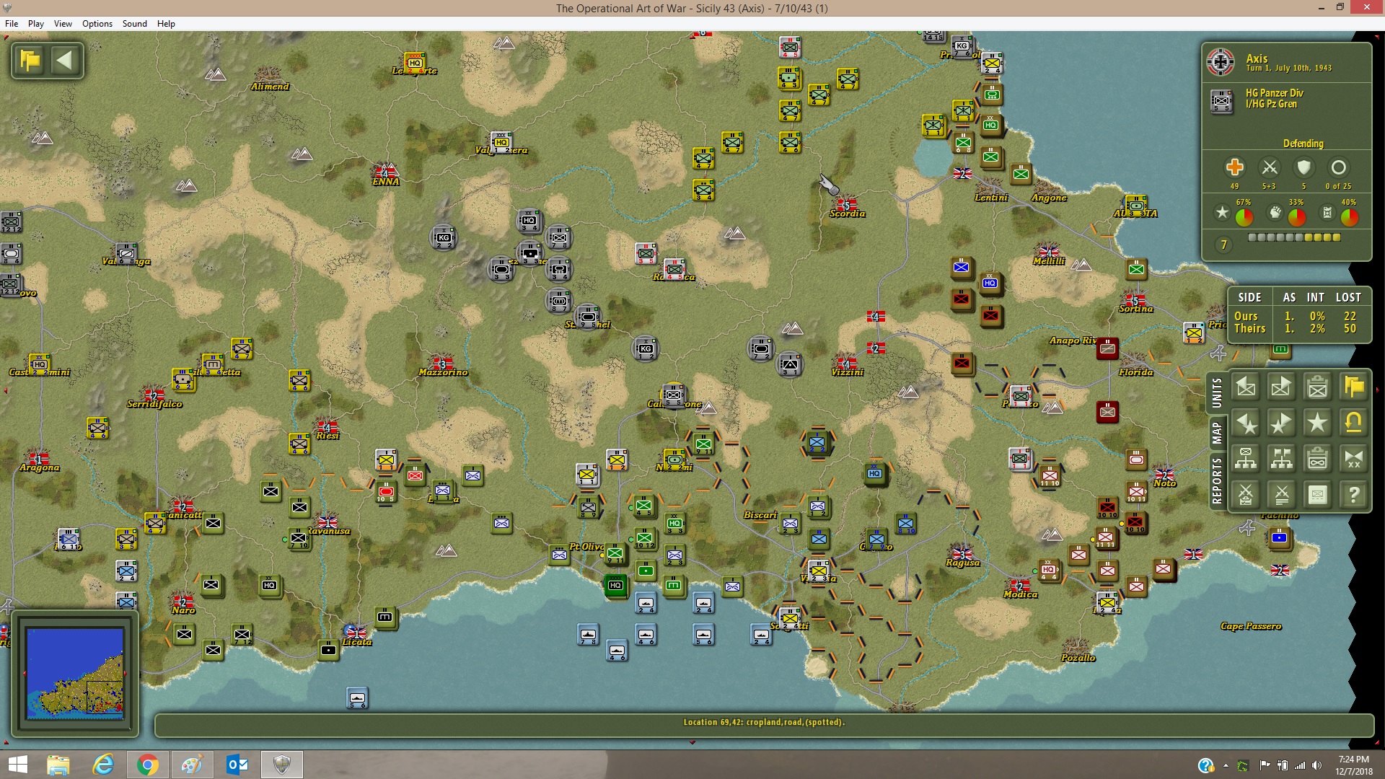Click the single star formation button

pyautogui.click(x=1317, y=423)
